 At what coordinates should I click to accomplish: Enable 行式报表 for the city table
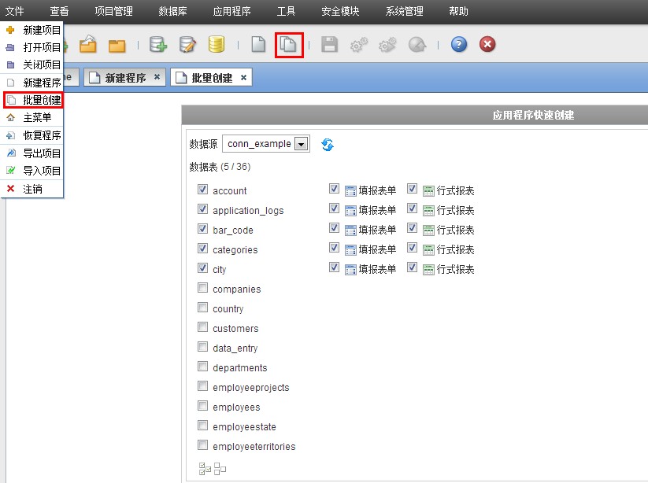coord(412,269)
